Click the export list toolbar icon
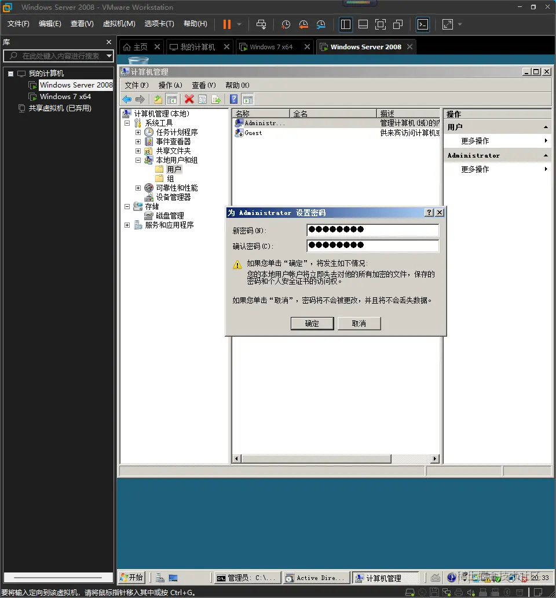This screenshot has height=598, width=556. (x=216, y=100)
